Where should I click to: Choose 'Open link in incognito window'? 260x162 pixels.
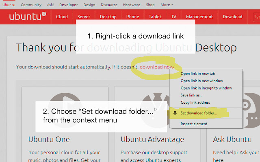(x=206, y=88)
